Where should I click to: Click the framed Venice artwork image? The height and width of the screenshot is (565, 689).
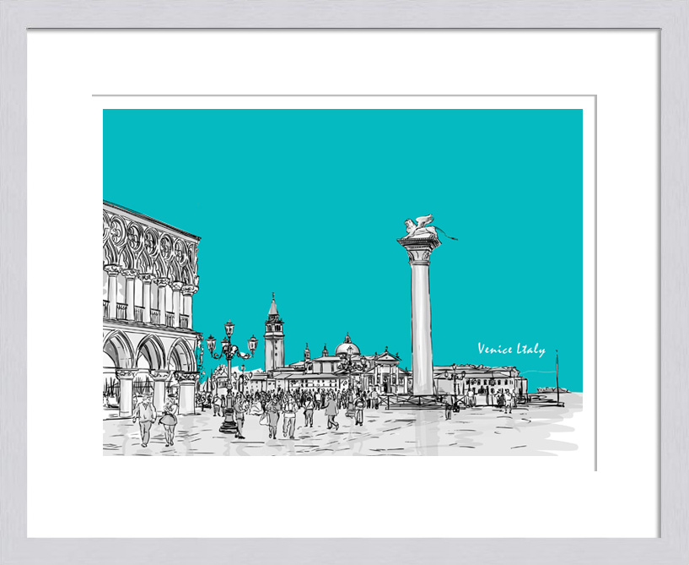click(342, 282)
